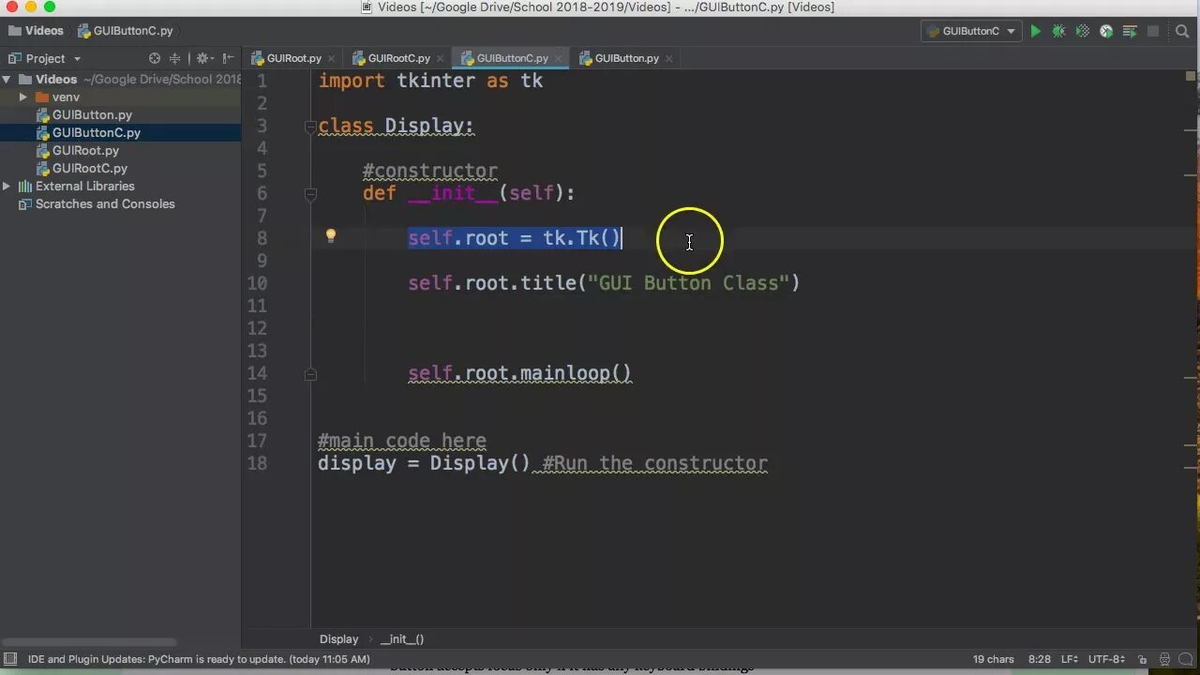The image size is (1200, 675).
Task: Click the External Libraries bar-chart icon
Action: 25,187
